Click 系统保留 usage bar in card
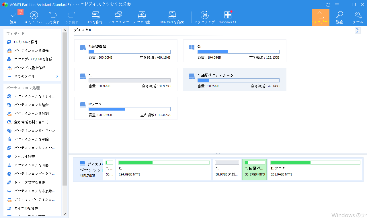This screenshot has height=218, width=367. pyautogui.click(x=130, y=52)
